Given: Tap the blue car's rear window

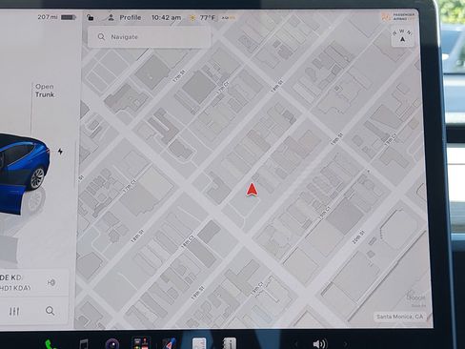Looking at the screenshot, I should click(x=20, y=154).
